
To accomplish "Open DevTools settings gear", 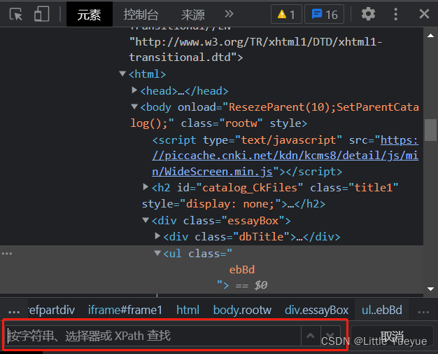I will pyautogui.click(x=368, y=14).
